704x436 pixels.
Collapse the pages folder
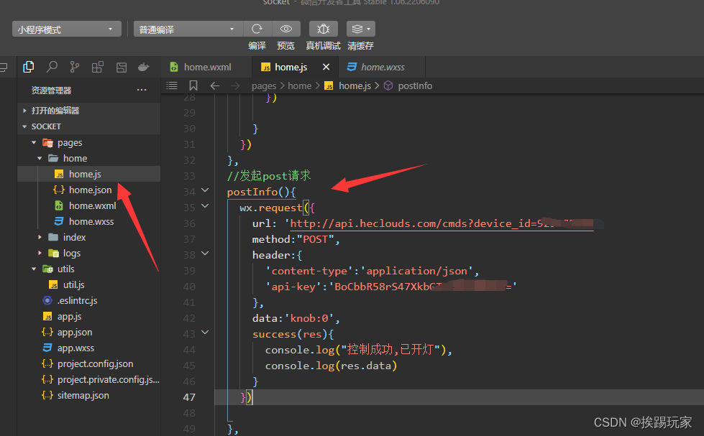88,143
